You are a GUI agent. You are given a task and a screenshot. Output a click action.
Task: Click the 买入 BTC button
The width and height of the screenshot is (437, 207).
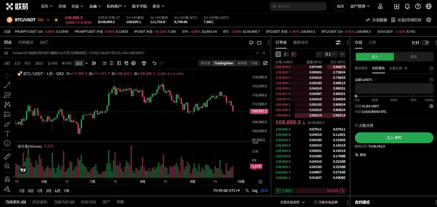coord(394,138)
